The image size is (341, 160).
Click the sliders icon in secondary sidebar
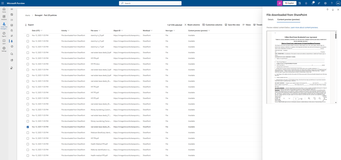tap(12, 36)
